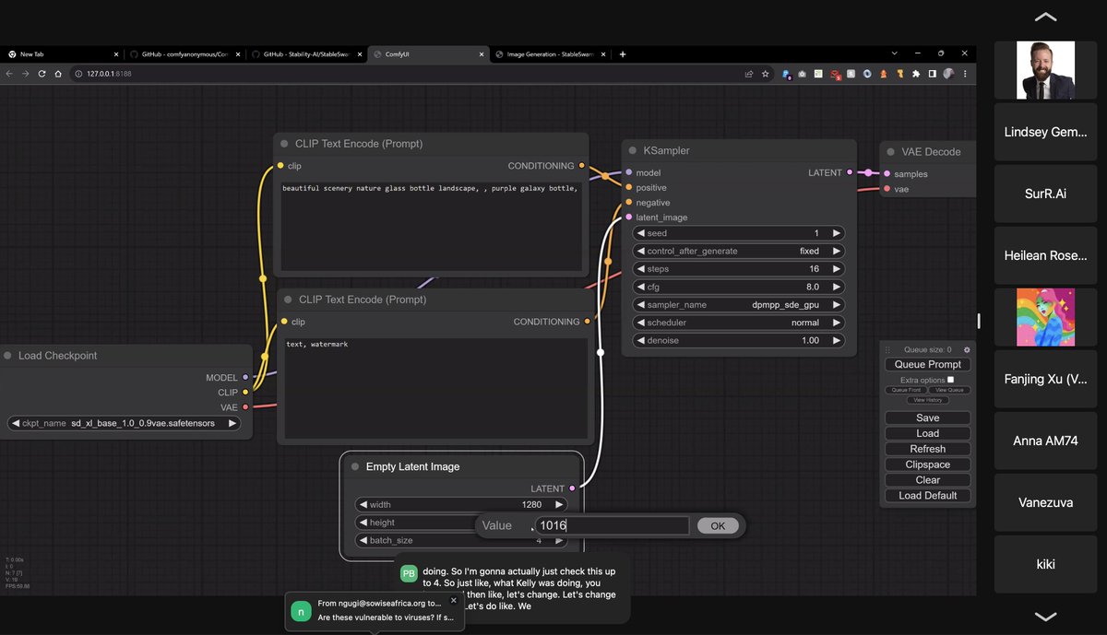1107x635 pixels.
Task: Select the rainbow avatar participant thumbnail
Action: [x=1046, y=318]
